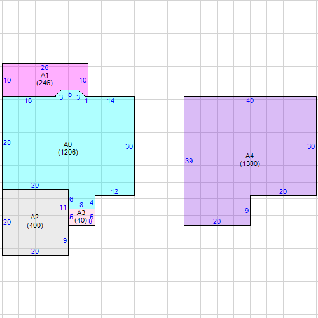The height and width of the screenshot is (318, 318).
Task: Click the 6 dimension in area A0
Action: tap(71, 199)
